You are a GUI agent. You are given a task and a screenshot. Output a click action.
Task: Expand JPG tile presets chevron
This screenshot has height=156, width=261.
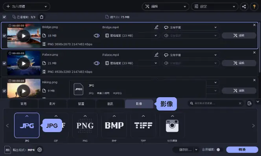click(27, 116)
